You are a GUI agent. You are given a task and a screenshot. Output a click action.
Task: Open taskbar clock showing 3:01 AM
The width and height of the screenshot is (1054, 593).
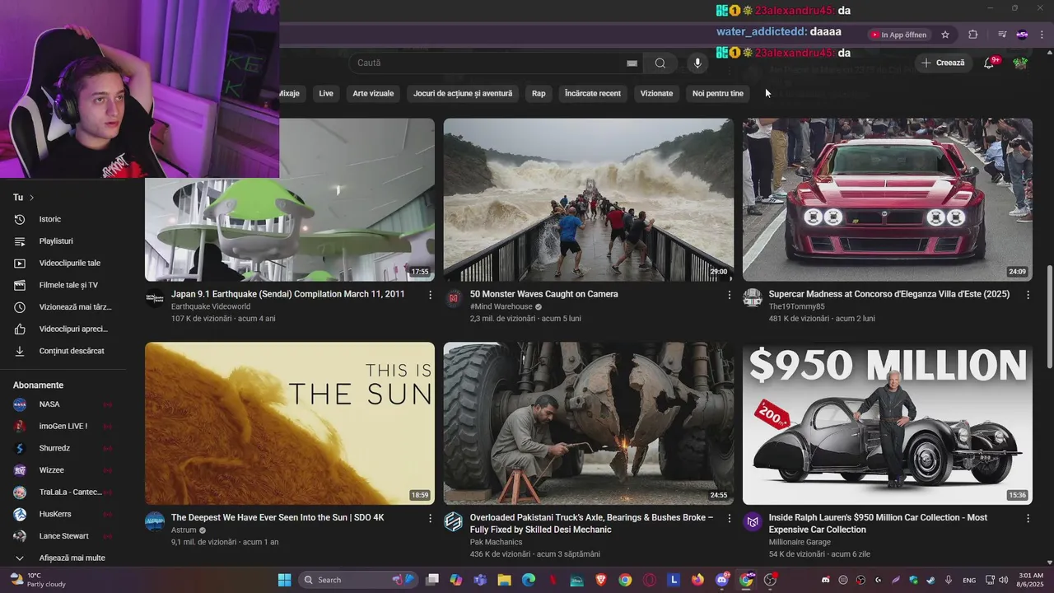(x=1031, y=580)
